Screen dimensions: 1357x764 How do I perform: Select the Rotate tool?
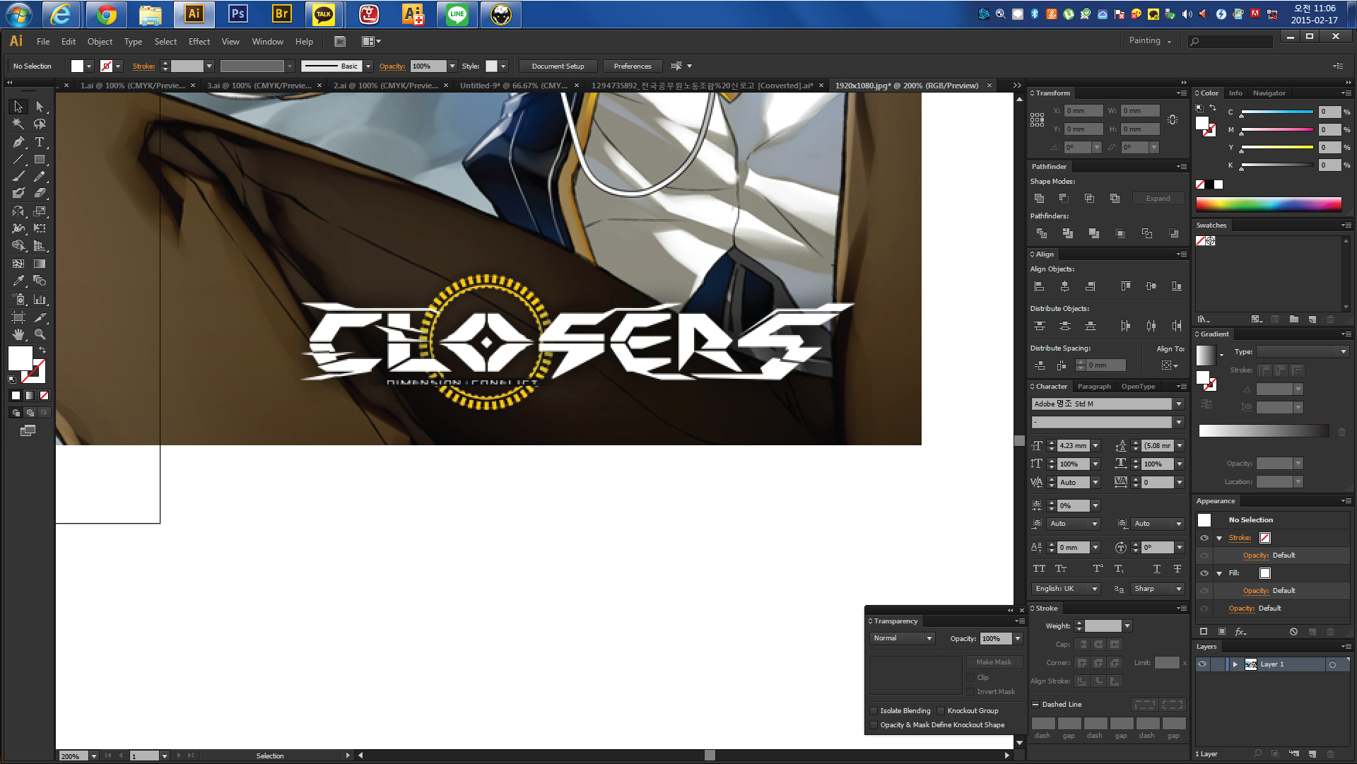tap(18, 211)
